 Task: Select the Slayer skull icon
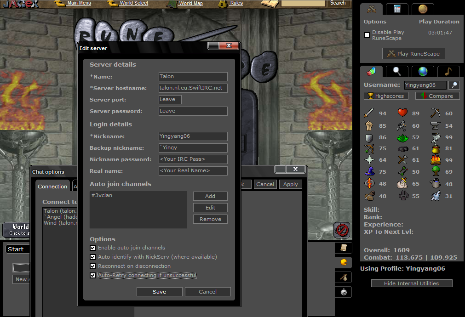[402, 184]
